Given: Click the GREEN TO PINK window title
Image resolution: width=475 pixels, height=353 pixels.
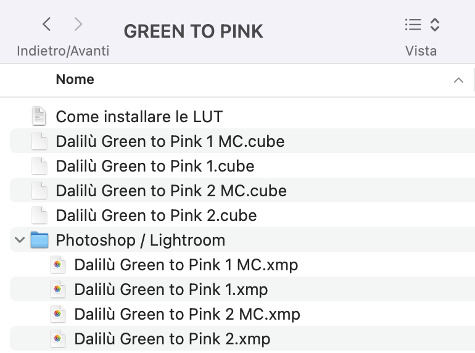Looking at the screenshot, I should tap(193, 31).
